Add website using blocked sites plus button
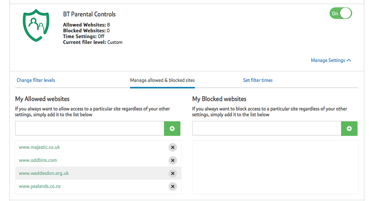 pos(349,128)
